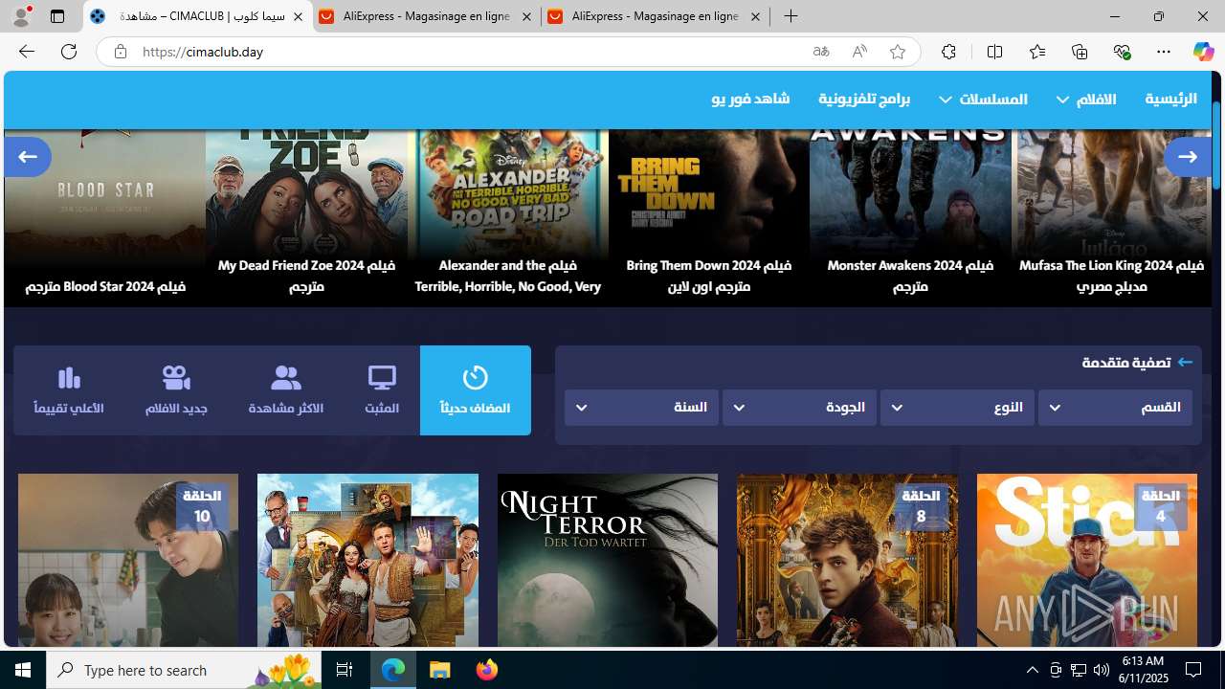Open Browser essentials heart icon
This screenshot has height=689, width=1225.
(1122, 52)
